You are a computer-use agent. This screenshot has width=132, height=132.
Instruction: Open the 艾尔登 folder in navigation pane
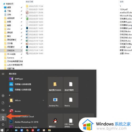coord(10,43)
